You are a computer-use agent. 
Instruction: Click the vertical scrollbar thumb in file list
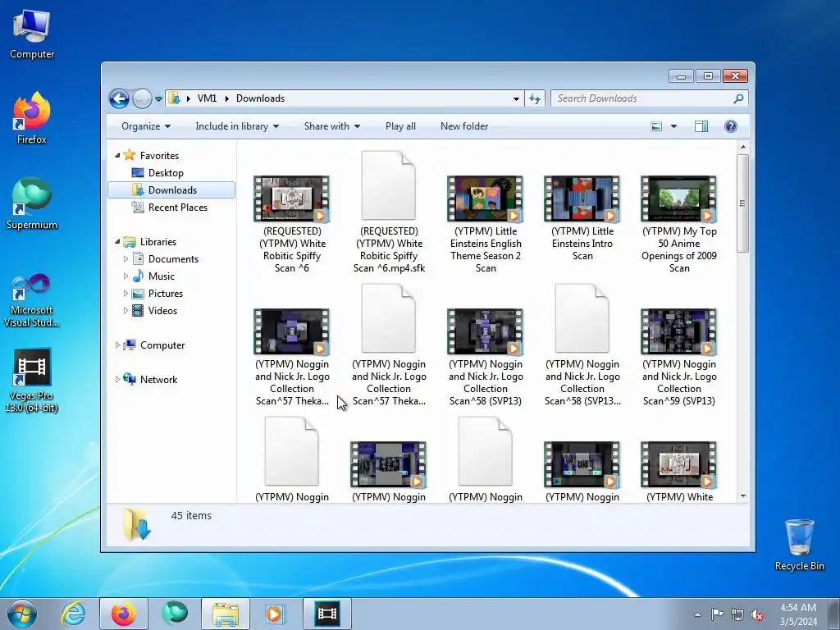[743, 203]
